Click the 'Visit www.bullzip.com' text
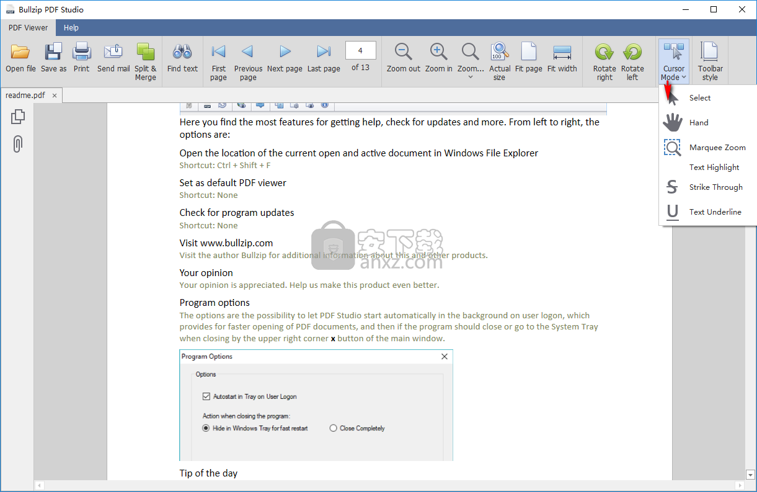757x492 pixels. point(226,243)
